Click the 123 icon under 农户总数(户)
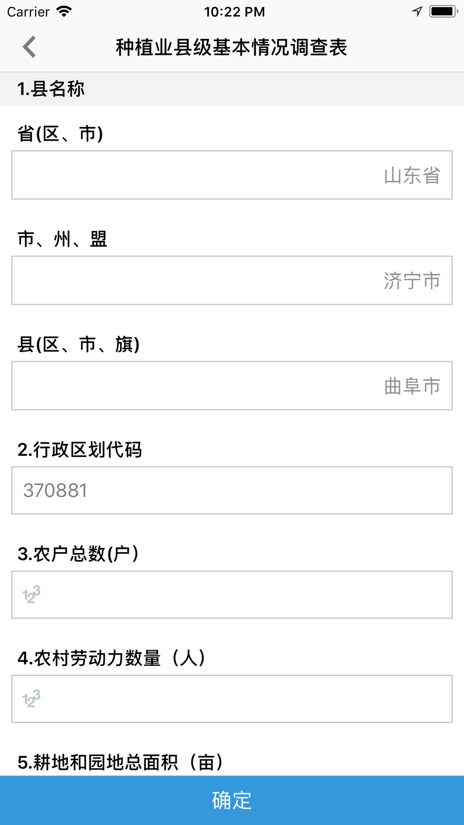This screenshot has height=825, width=464. [x=32, y=594]
